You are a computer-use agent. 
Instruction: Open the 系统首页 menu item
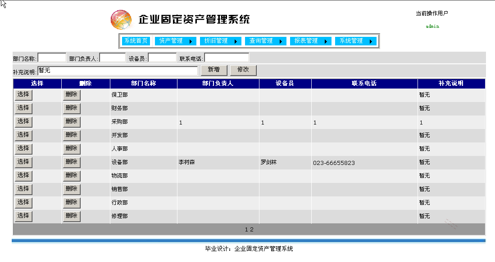click(x=136, y=41)
